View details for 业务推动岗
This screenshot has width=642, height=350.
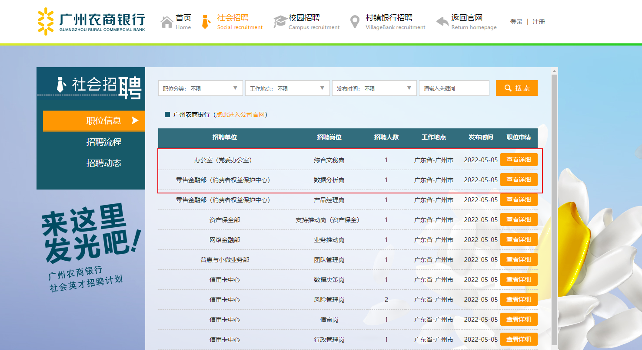click(519, 239)
